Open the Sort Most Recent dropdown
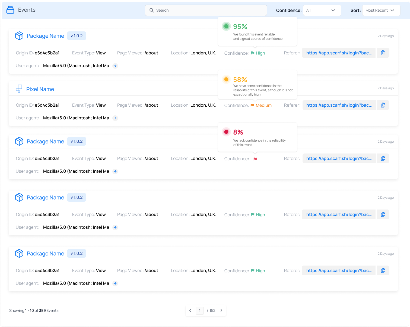The image size is (410, 327). (381, 10)
